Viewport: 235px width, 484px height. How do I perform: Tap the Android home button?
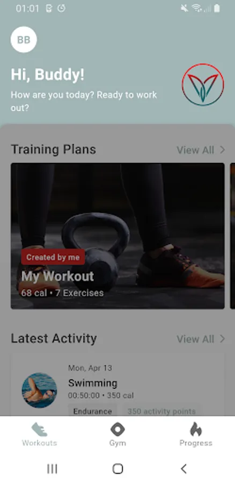[117, 469]
